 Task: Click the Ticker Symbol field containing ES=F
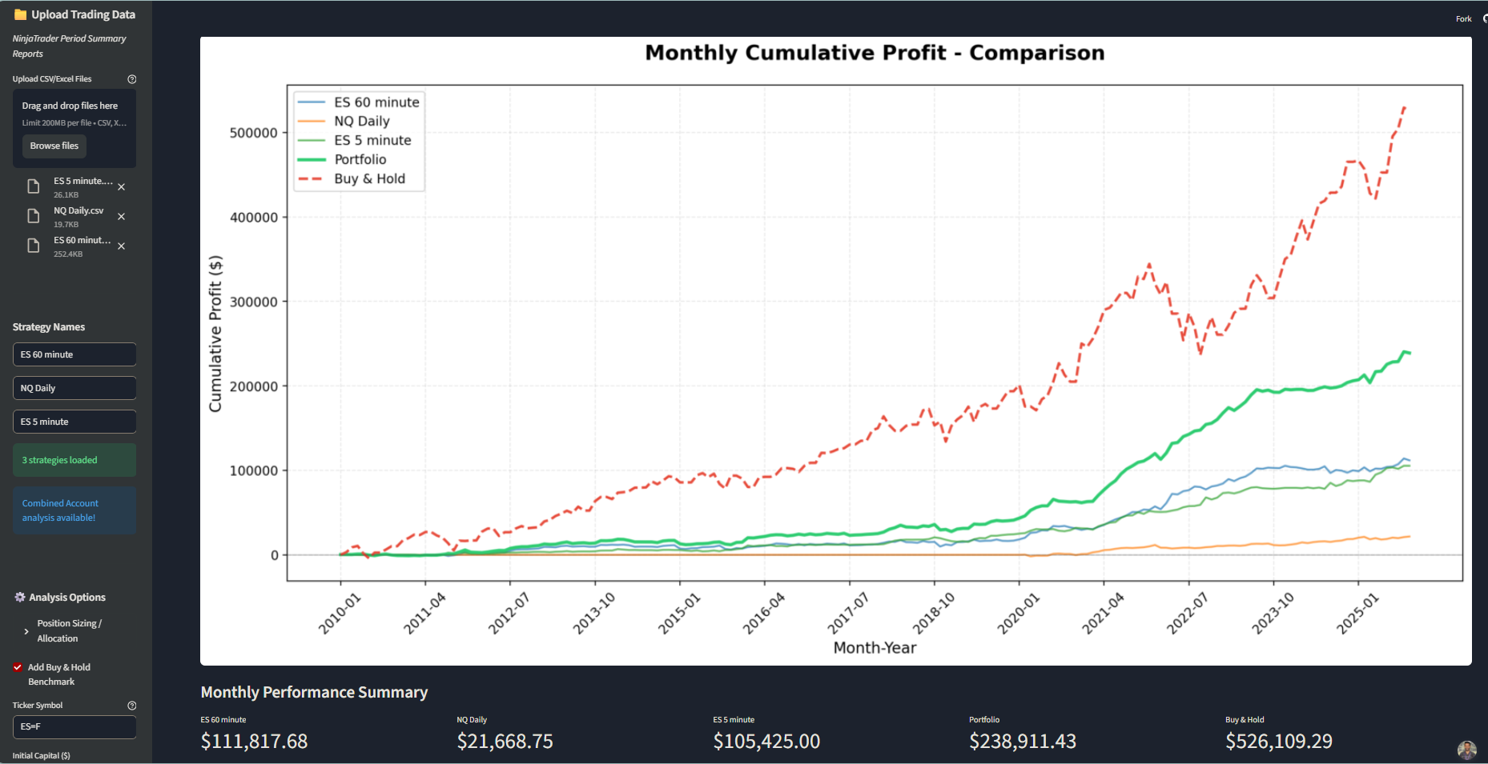[74, 727]
